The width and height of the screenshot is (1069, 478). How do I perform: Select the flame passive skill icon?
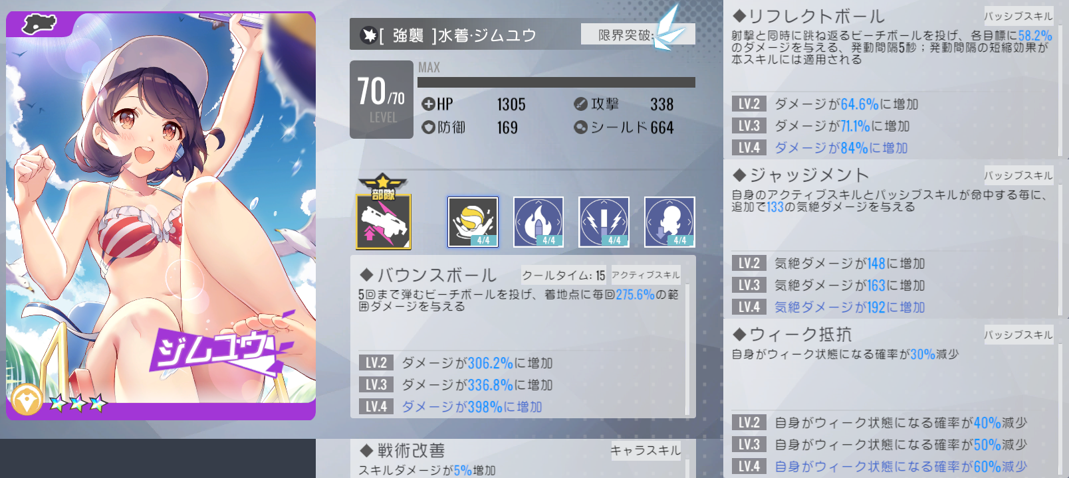(x=538, y=222)
